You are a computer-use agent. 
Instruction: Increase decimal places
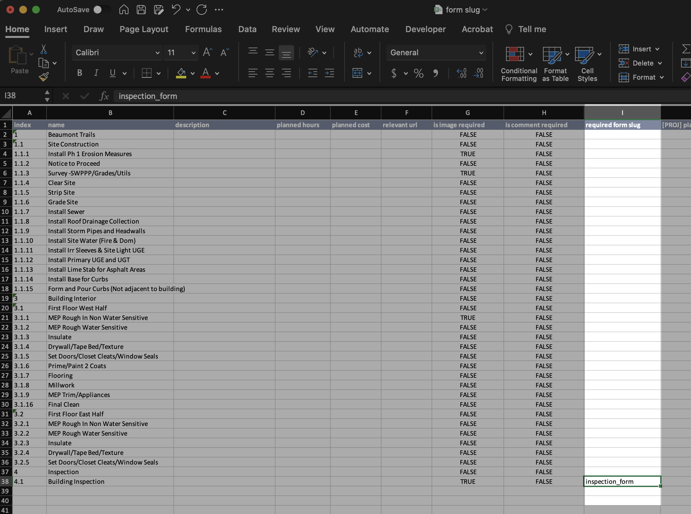point(461,73)
